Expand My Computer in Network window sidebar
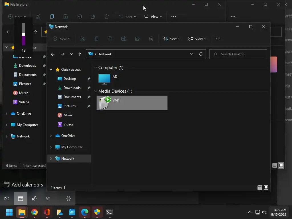Image resolution: width=292 pixels, height=219 pixels. coord(51,147)
